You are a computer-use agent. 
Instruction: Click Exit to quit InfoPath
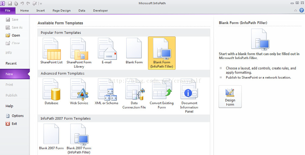11,124
